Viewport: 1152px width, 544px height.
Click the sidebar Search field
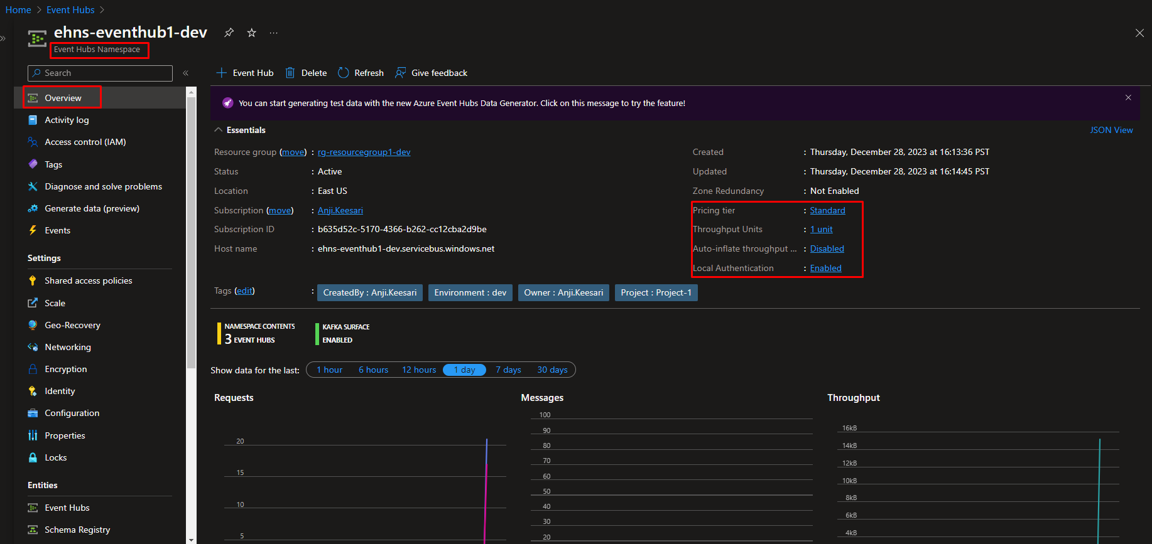(x=100, y=73)
